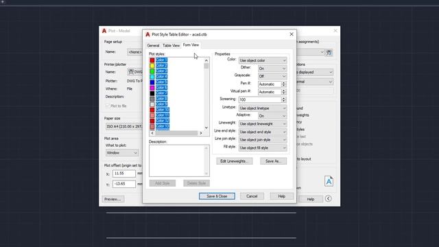This screenshot has width=439, height=247.
Task: Click Preview in the Plot dialog
Action: (x=112, y=199)
